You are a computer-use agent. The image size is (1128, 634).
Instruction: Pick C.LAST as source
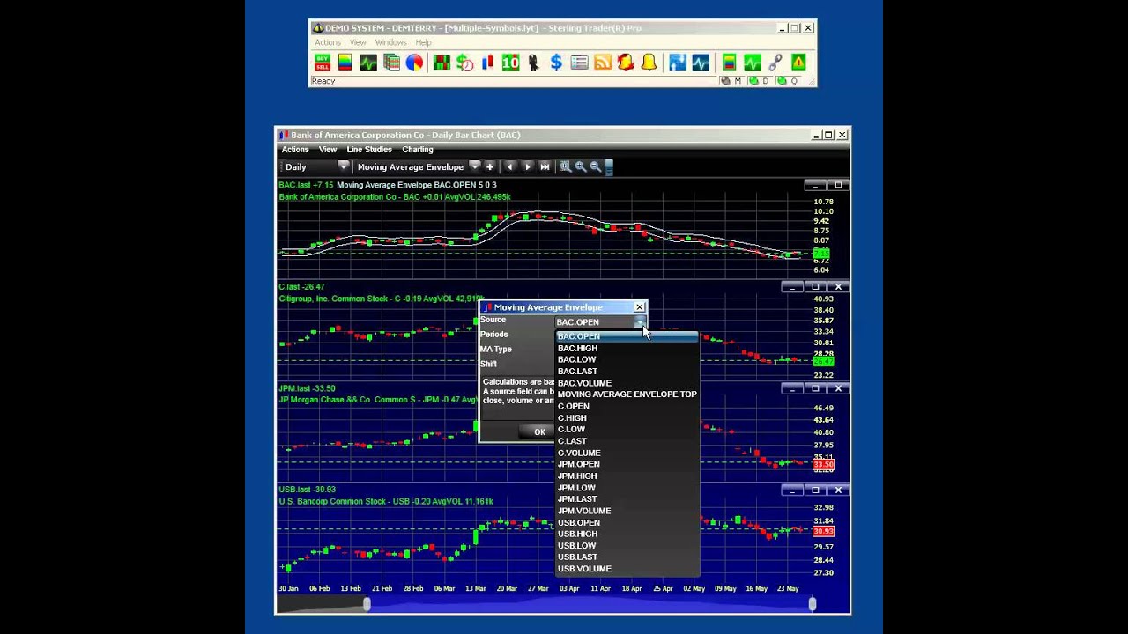pyautogui.click(x=627, y=441)
